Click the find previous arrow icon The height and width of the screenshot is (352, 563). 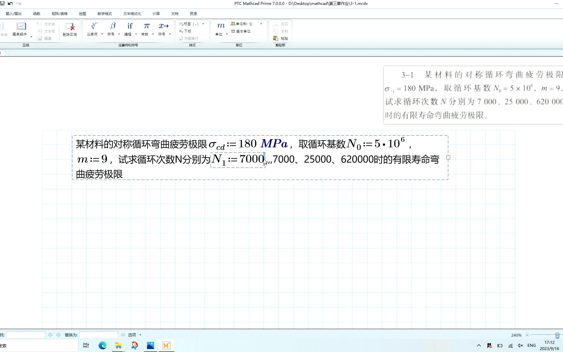pyautogui.click(x=50, y=335)
